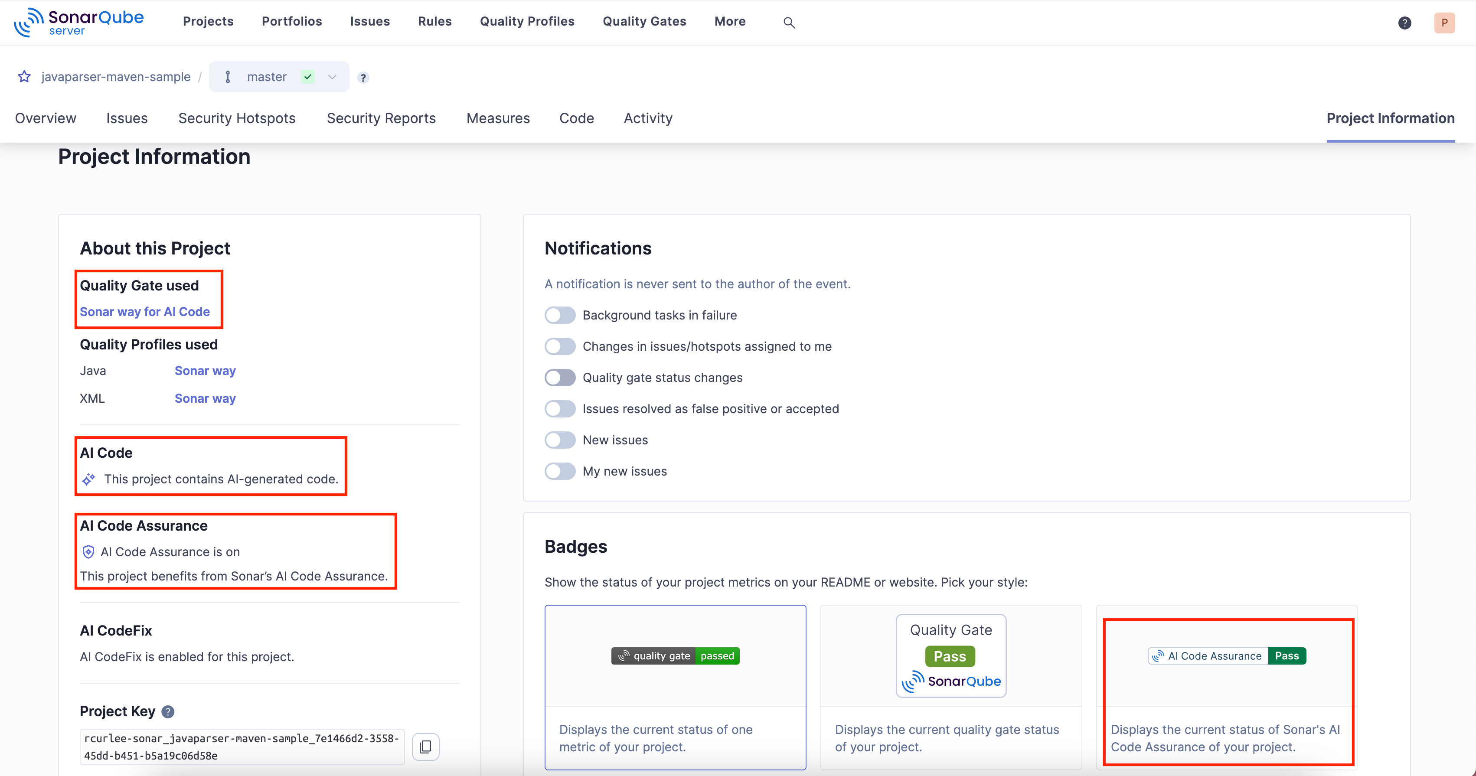Switch to the Security Hotspots tab
This screenshot has width=1476, height=776.
click(x=237, y=118)
